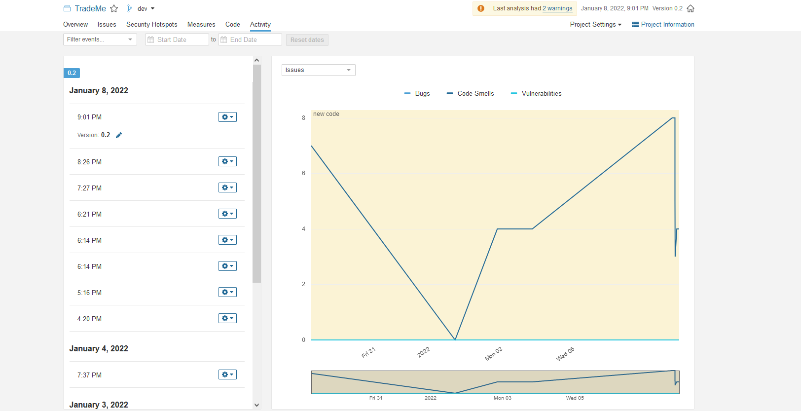Open the gear menu for 9:01 PM analysis
The width and height of the screenshot is (801, 411).
(227, 117)
